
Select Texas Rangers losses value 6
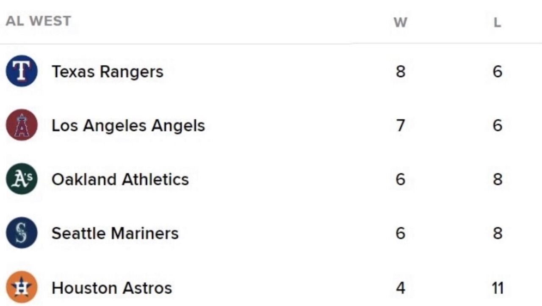(498, 72)
